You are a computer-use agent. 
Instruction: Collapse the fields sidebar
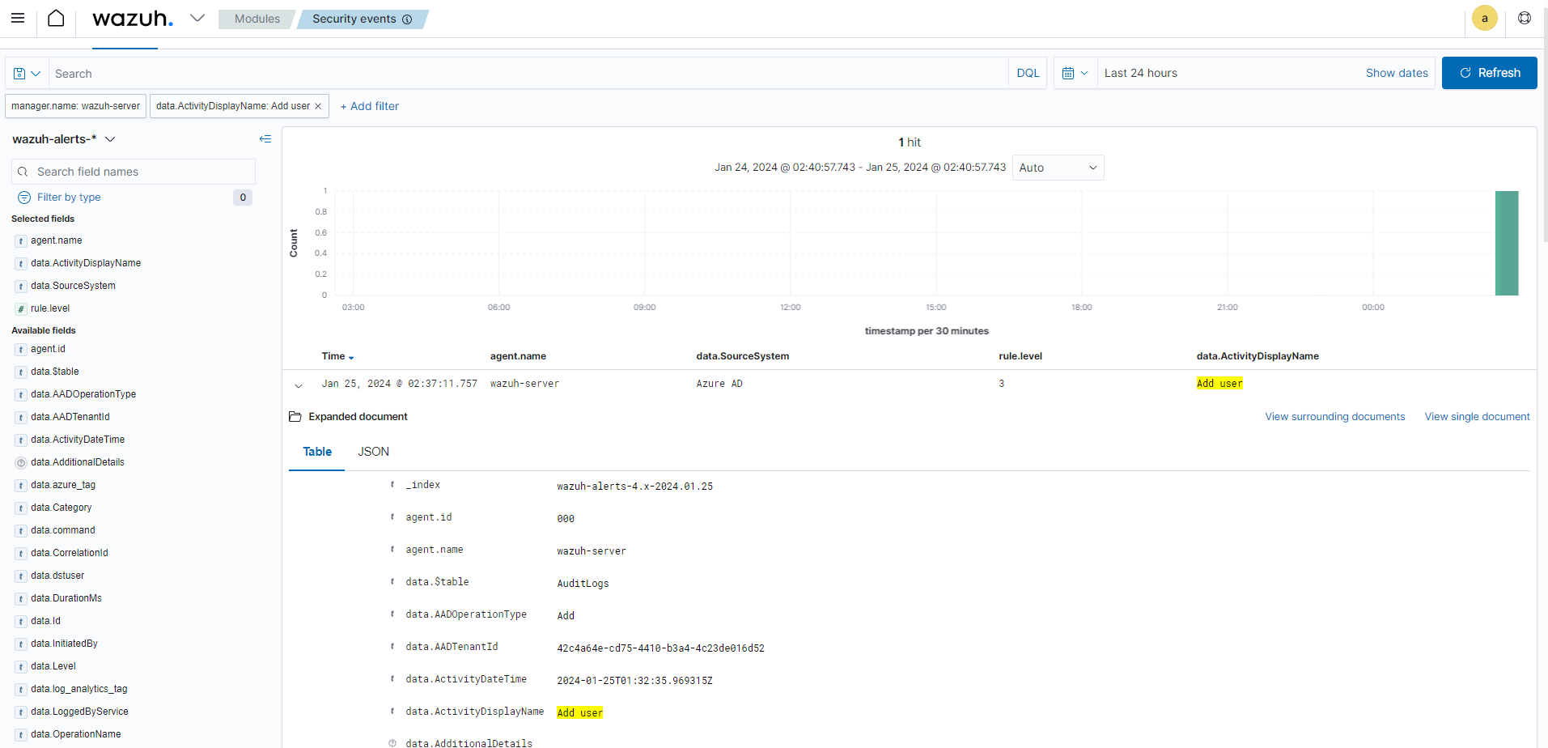click(265, 139)
